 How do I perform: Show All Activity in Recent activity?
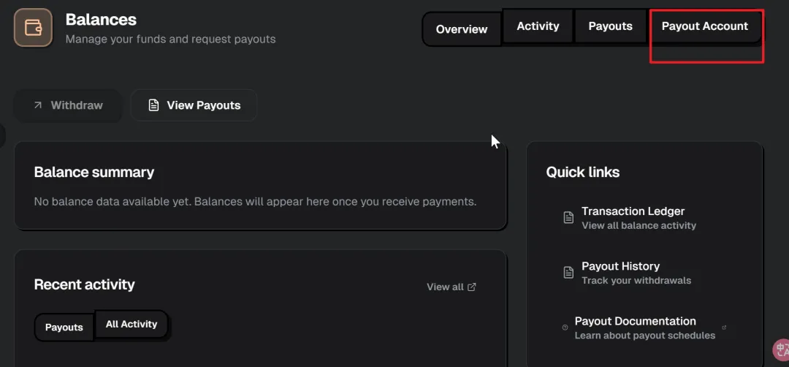[131, 324]
